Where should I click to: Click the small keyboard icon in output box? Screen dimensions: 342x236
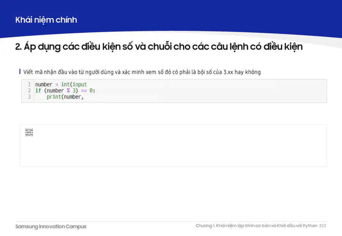(29, 133)
